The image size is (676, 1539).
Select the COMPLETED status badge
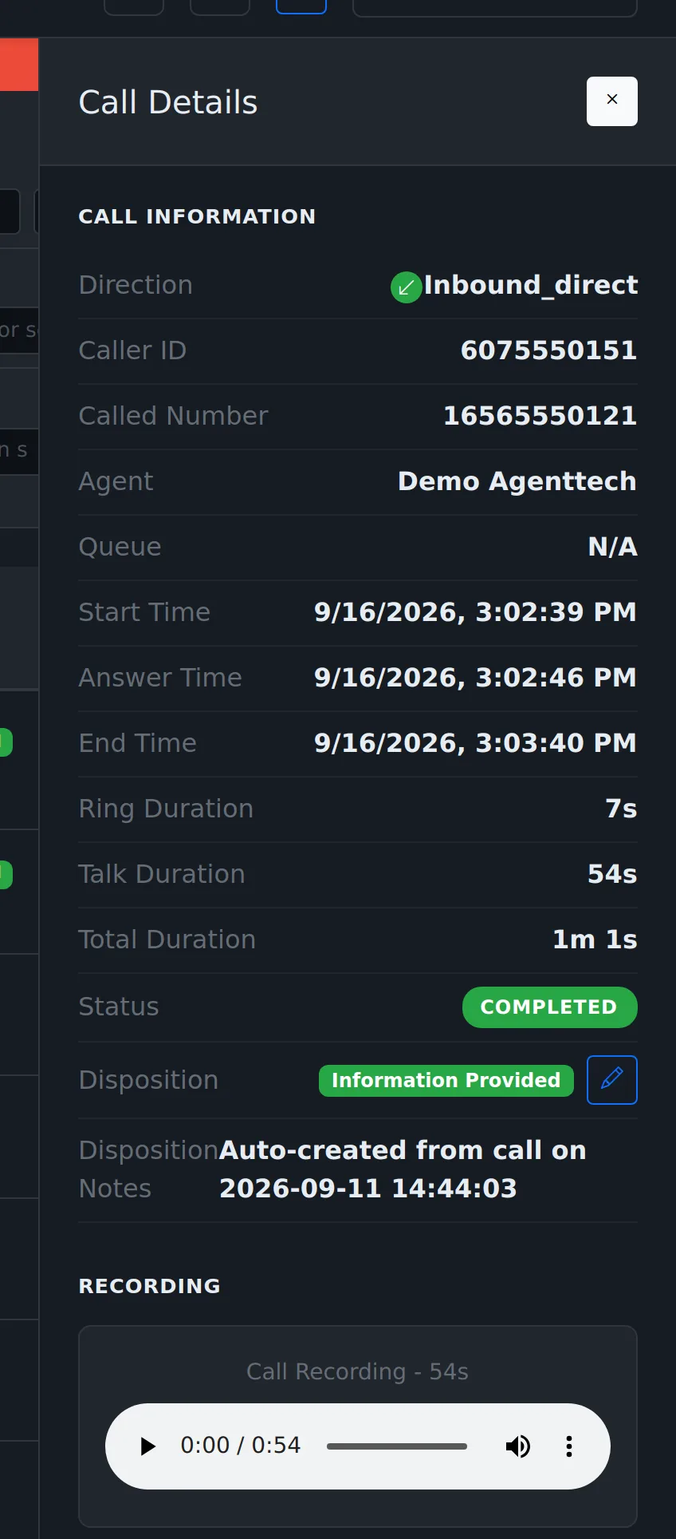point(550,1007)
